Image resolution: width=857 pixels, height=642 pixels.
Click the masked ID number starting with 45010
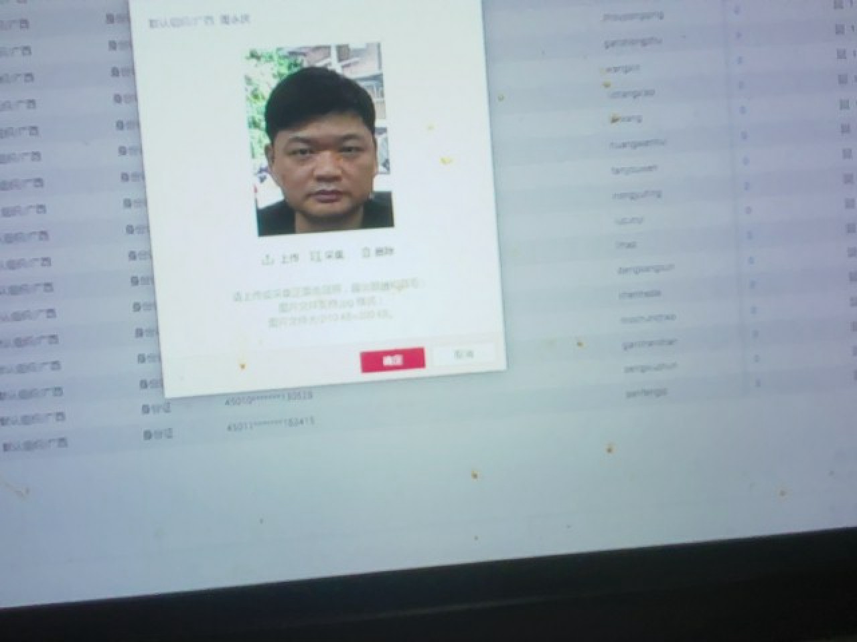pos(269,397)
